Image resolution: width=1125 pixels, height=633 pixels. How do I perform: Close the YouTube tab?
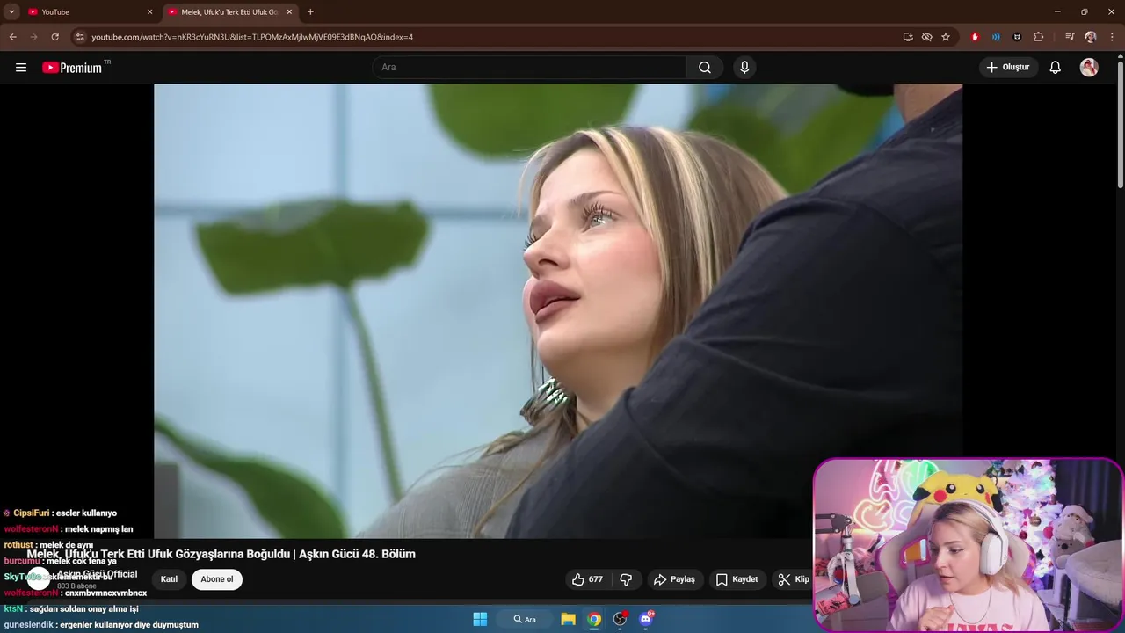(149, 11)
